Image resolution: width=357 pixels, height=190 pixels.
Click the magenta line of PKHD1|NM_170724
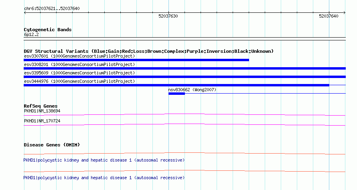click(185, 124)
